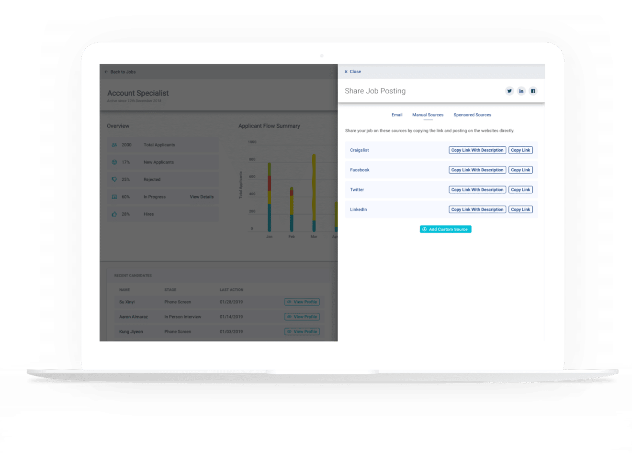
Task: Copy link for Facebook source
Action: tap(520, 170)
